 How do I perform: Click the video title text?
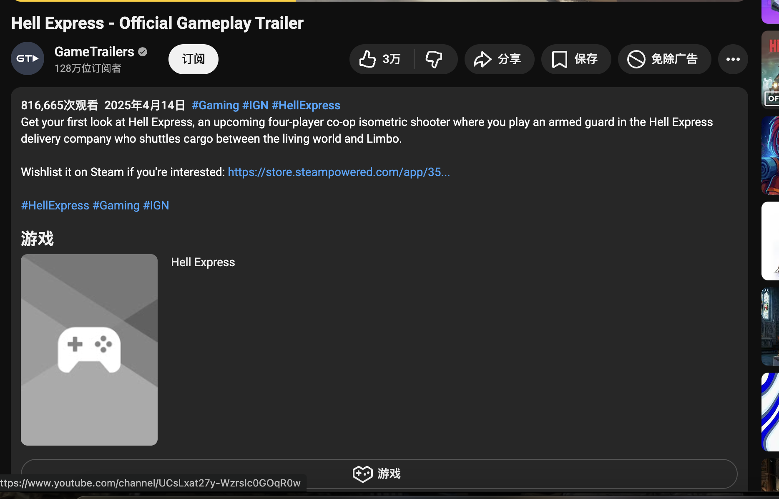coord(157,23)
